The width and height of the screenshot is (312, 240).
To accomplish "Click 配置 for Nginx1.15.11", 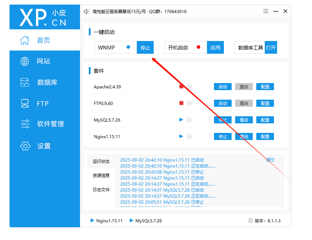I will [x=265, y=136].
